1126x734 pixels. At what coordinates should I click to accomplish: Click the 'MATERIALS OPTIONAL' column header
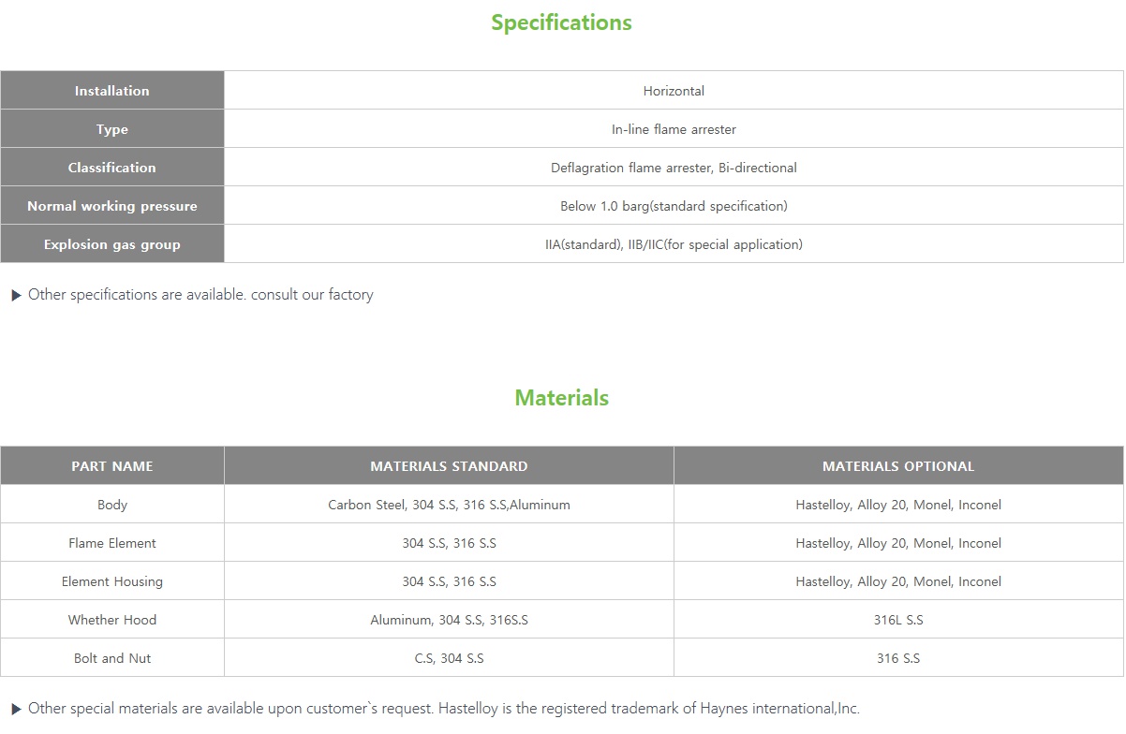[x=898, y=466]
